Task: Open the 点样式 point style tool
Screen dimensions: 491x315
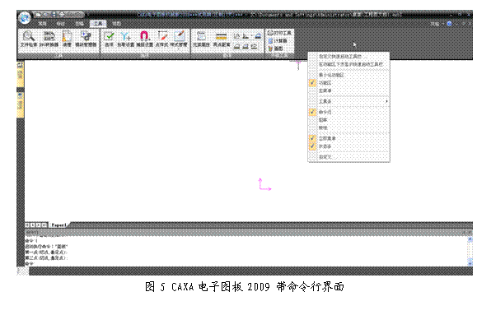Action: 162,39
